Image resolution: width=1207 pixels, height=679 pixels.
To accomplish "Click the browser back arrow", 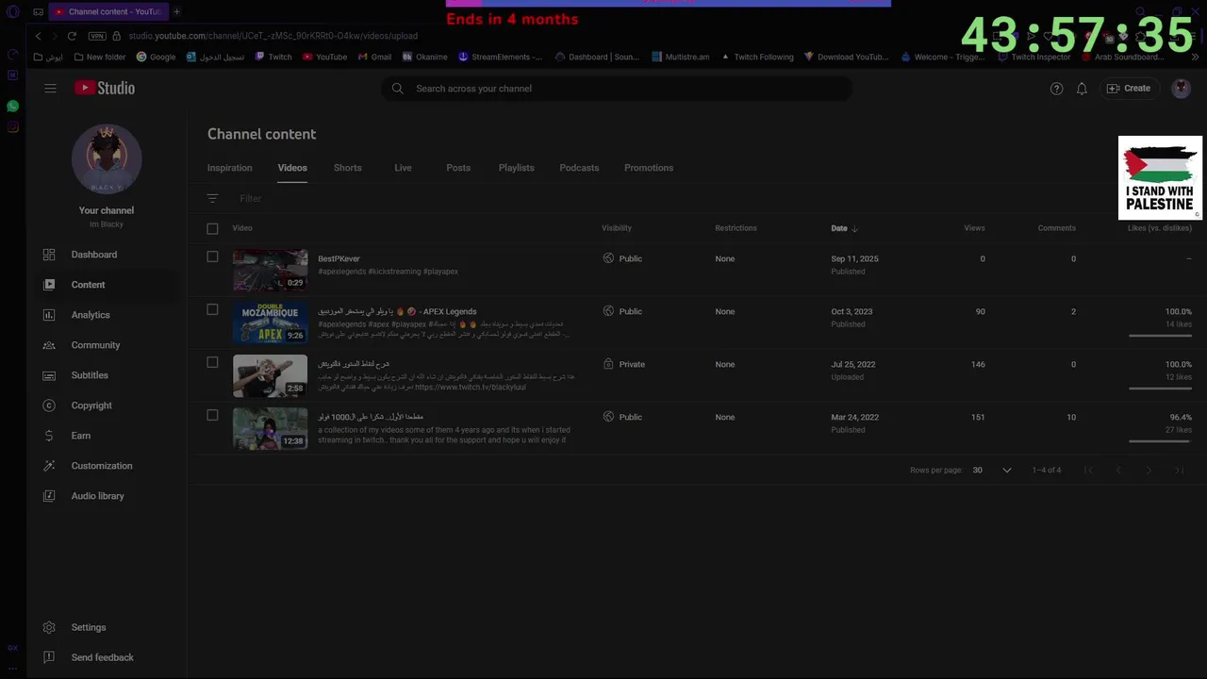I will click(38, 36).
